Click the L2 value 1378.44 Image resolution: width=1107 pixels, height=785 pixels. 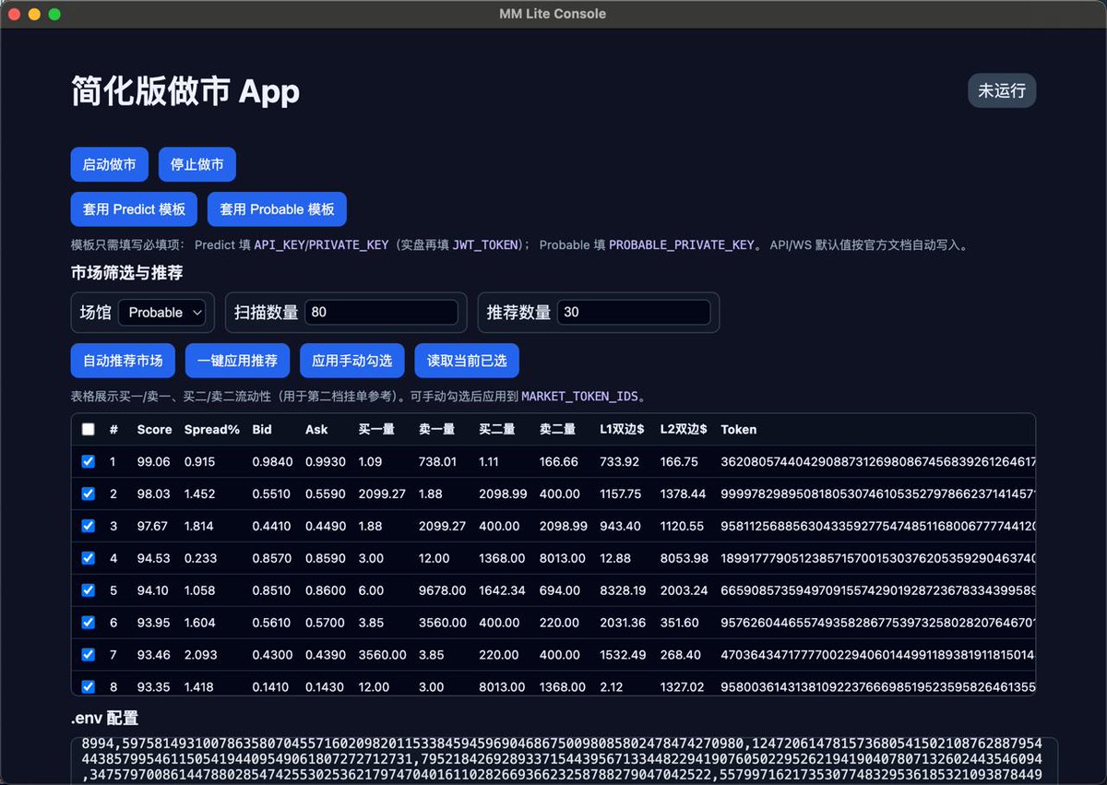(x=683, y=494)
